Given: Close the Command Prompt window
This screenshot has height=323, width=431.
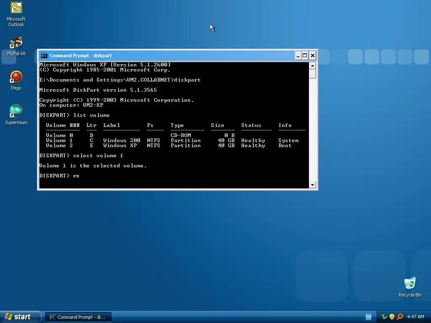Looking at the screenshot, I should (x=313, y=56).
